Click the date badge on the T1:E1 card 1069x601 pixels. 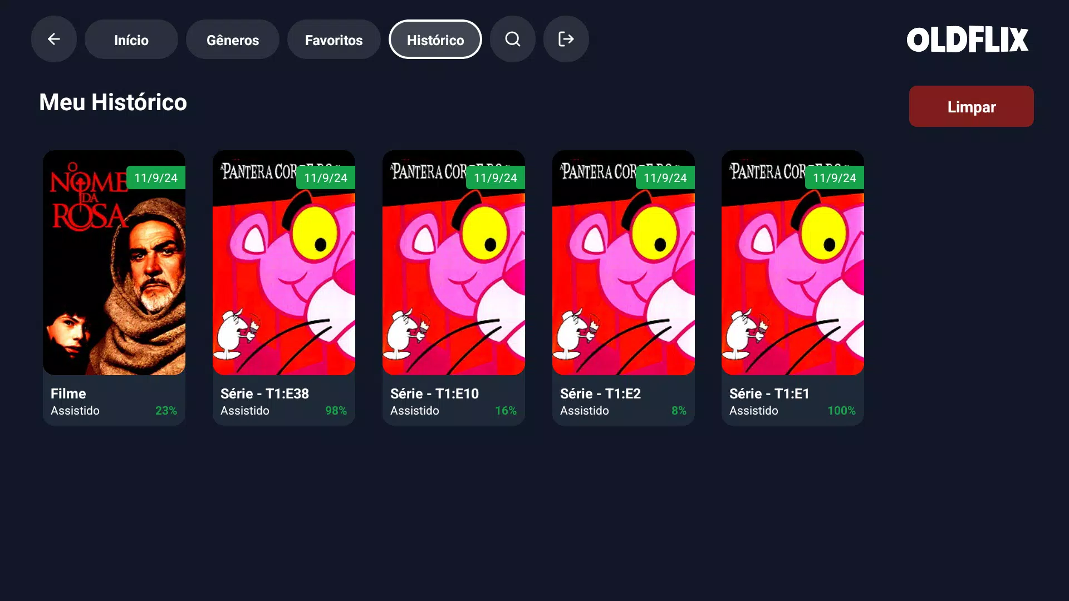(835, 178)
